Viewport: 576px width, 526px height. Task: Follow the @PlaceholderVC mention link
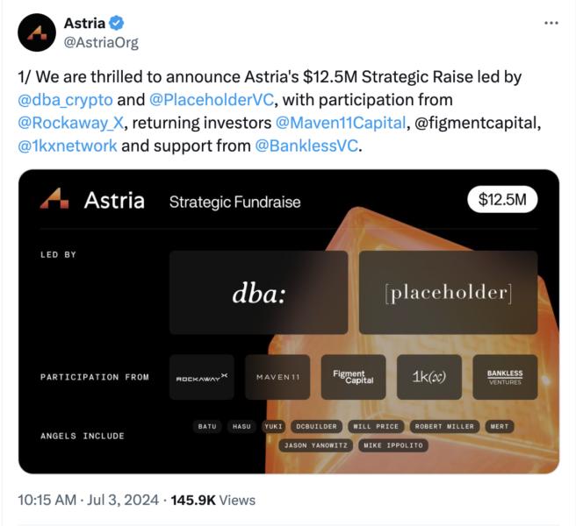pos(212,100)
